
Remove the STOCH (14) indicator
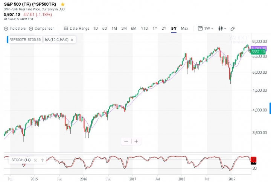tap(35, 160)
